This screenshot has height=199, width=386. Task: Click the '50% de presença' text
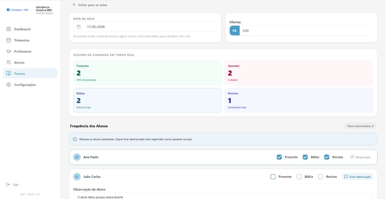pyautogui.click(x=86, y=80)
